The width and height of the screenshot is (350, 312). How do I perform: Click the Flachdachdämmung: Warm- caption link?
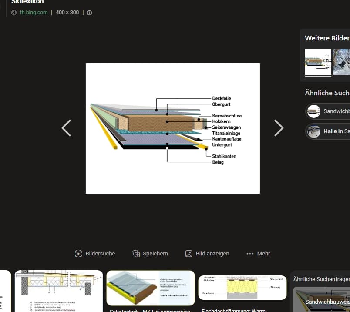click(x=234, y=310)
